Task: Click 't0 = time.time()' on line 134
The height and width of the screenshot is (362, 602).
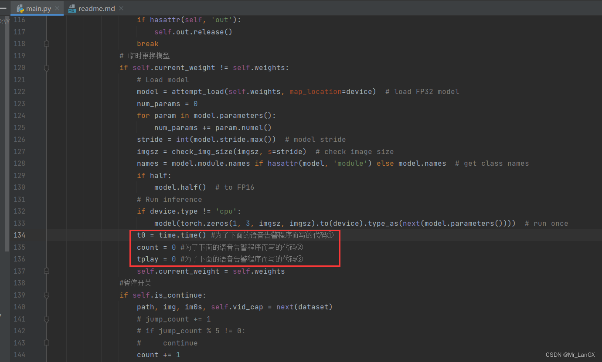Action: (x=171, y=235)
